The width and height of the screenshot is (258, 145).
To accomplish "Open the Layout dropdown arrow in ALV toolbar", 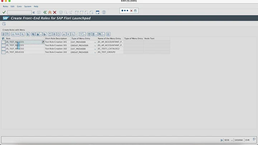I will (x=104, y=34).
